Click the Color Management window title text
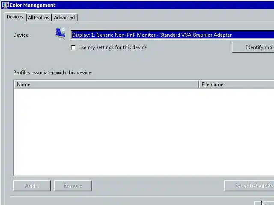This screenshot has width=274, height=205. pos(33,5)
